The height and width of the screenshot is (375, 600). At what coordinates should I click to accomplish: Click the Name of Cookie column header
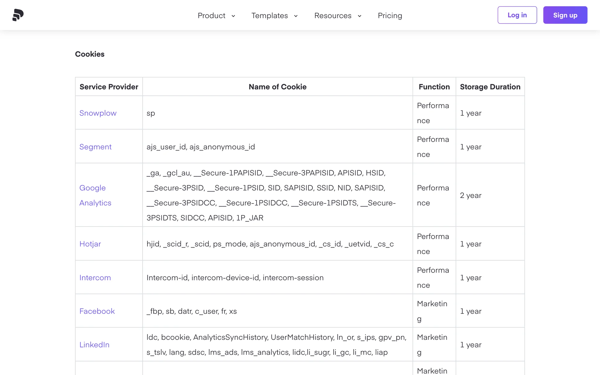click(277, 87)
